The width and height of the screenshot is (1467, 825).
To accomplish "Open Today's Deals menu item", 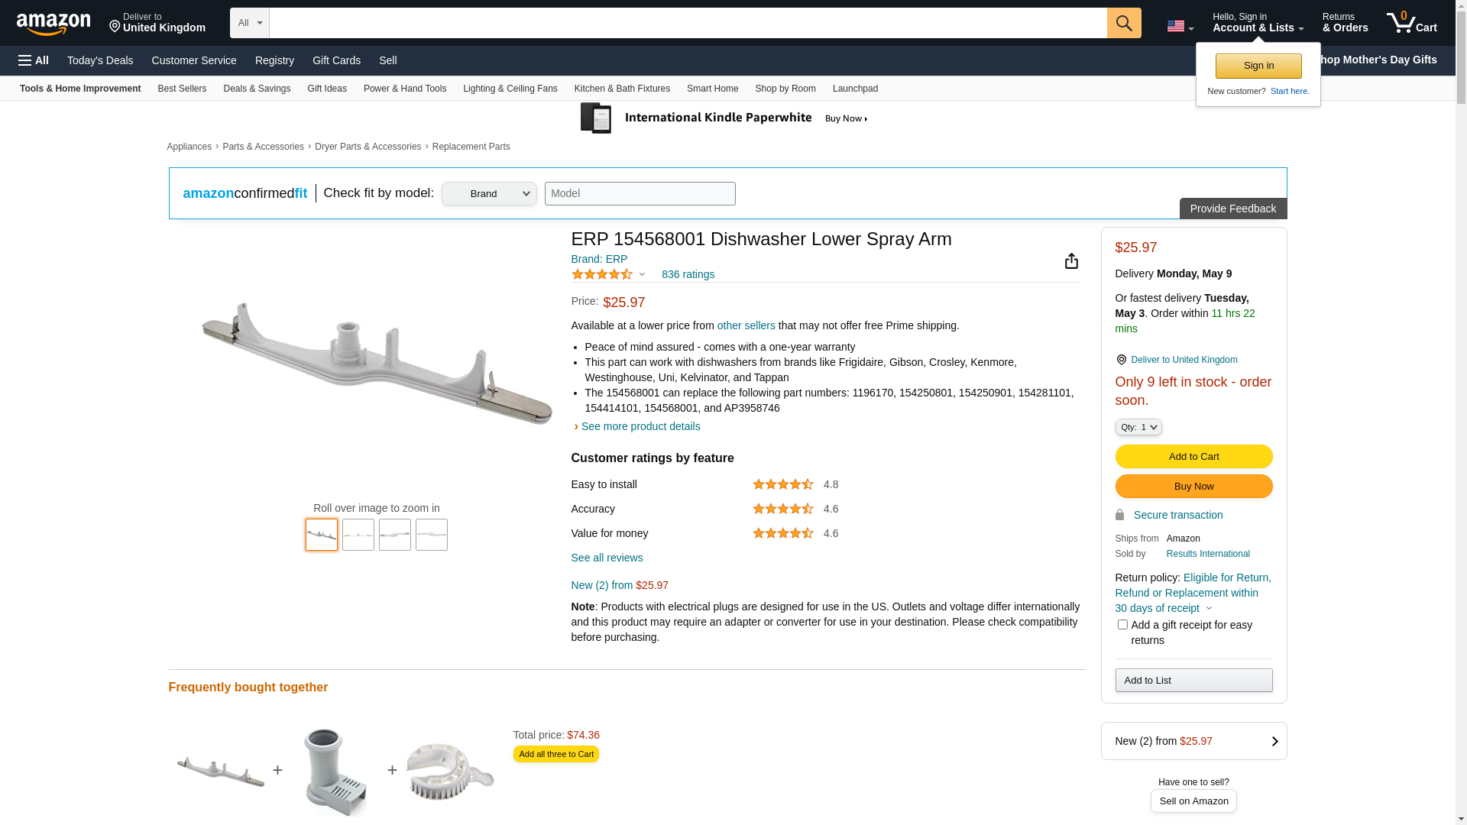I will [100, 60].
